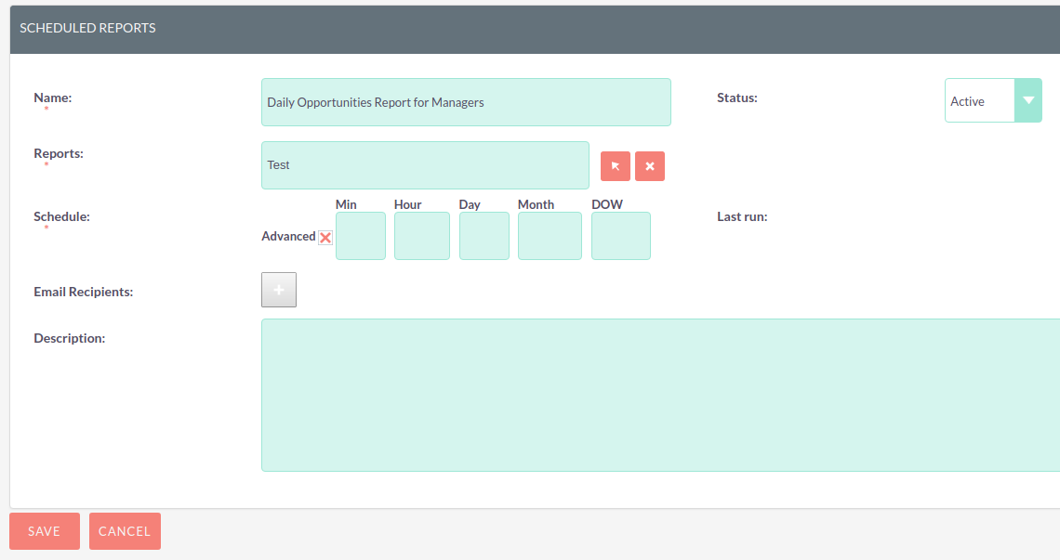Clear the selected Test report with X icon
The width and height of the screenshot is (1060, 560).
[x=649, y=165]
